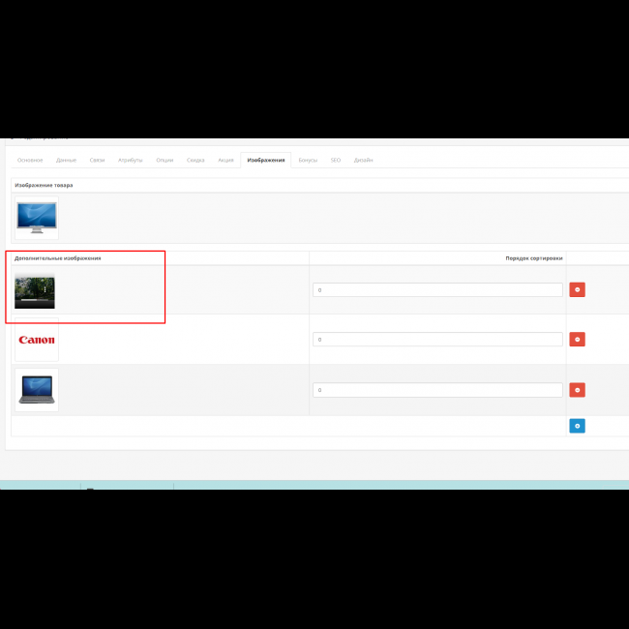Remove the first additional image row
Screen dimensions: 629x629
[x=577, y=289]
